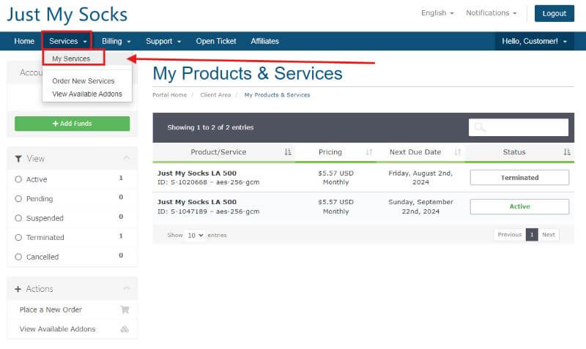The height and width of the screenshot is (349, 586).
Task: Select the Pending filter radio
Action: point(18,198)
